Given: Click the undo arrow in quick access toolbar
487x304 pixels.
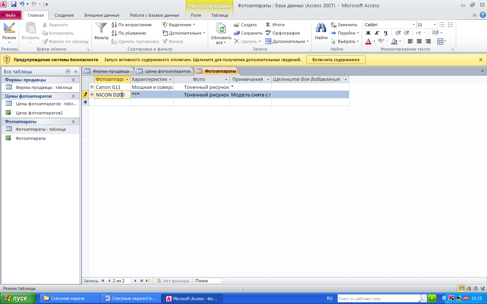Looking at the screenshot, I should (x=22, y=4).
